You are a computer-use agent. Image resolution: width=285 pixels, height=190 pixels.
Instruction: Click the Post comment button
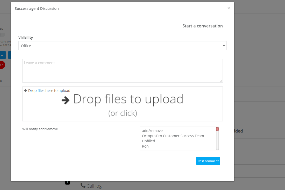(208, 161)
